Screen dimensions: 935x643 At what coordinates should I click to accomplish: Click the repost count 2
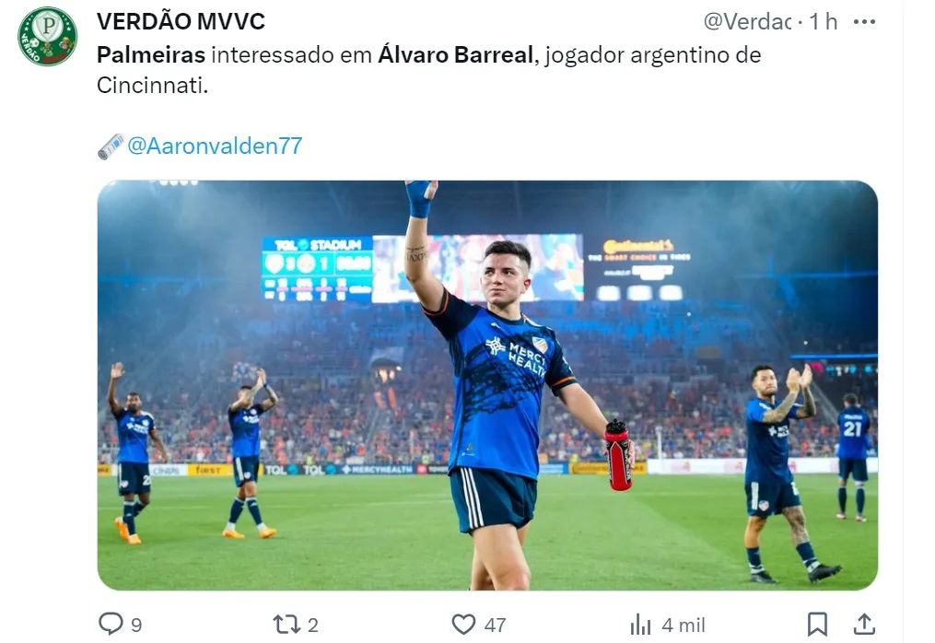pyautogui.click(x=313, y=625)
